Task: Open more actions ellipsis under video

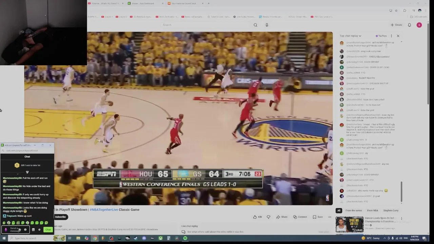Action: point(330,217)
